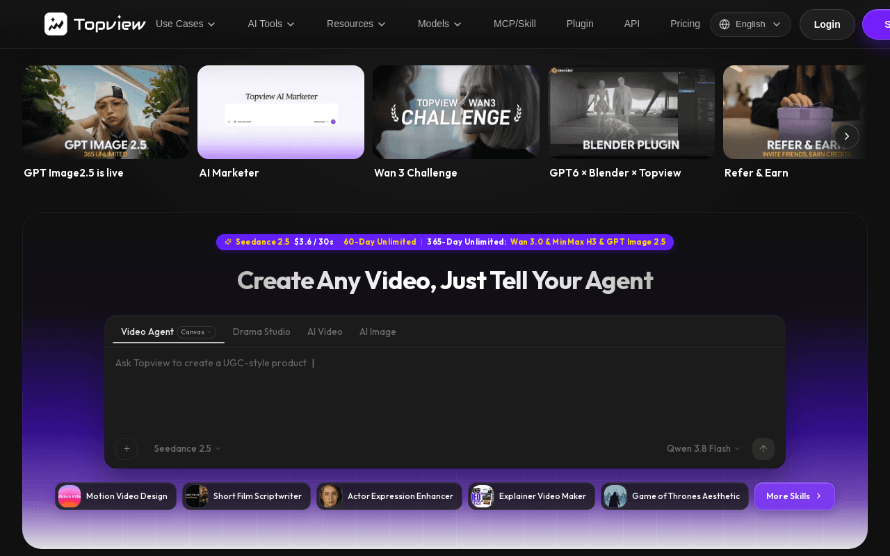Click the 'AI Marketer' caption
890x556 pixels.
coord(229,173)
